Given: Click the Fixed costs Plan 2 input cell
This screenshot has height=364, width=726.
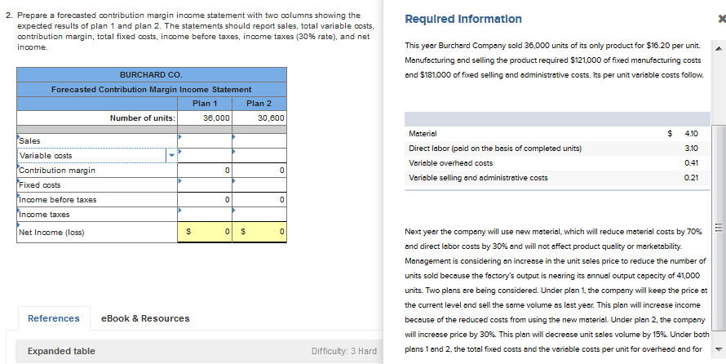Looking at the screenshot, I should pos(259,184).
